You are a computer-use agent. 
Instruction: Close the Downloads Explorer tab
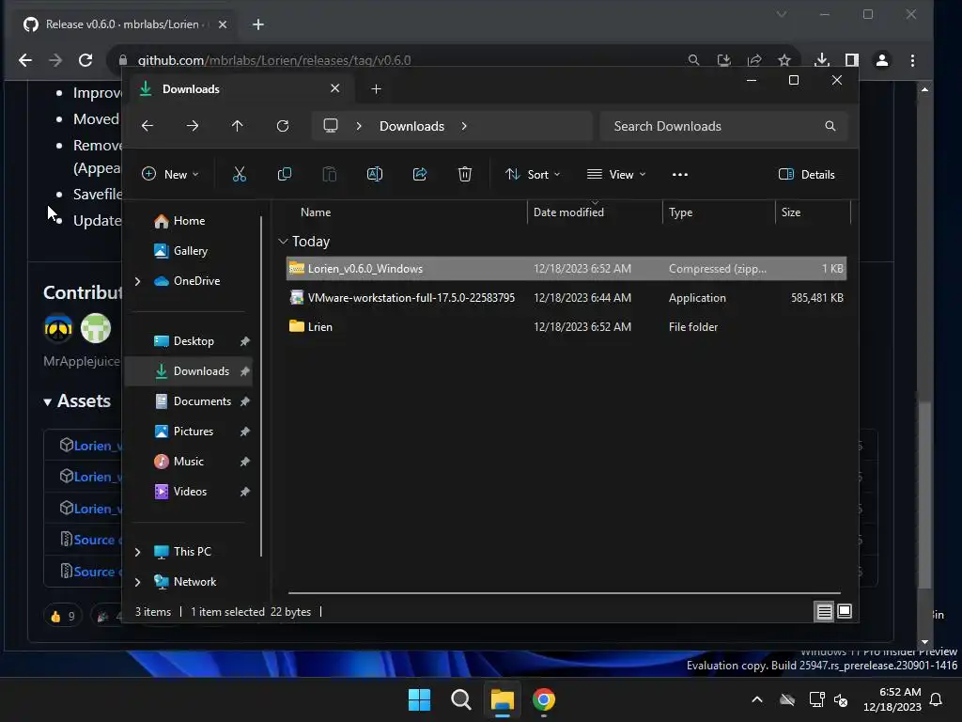(x=335, y=88)
